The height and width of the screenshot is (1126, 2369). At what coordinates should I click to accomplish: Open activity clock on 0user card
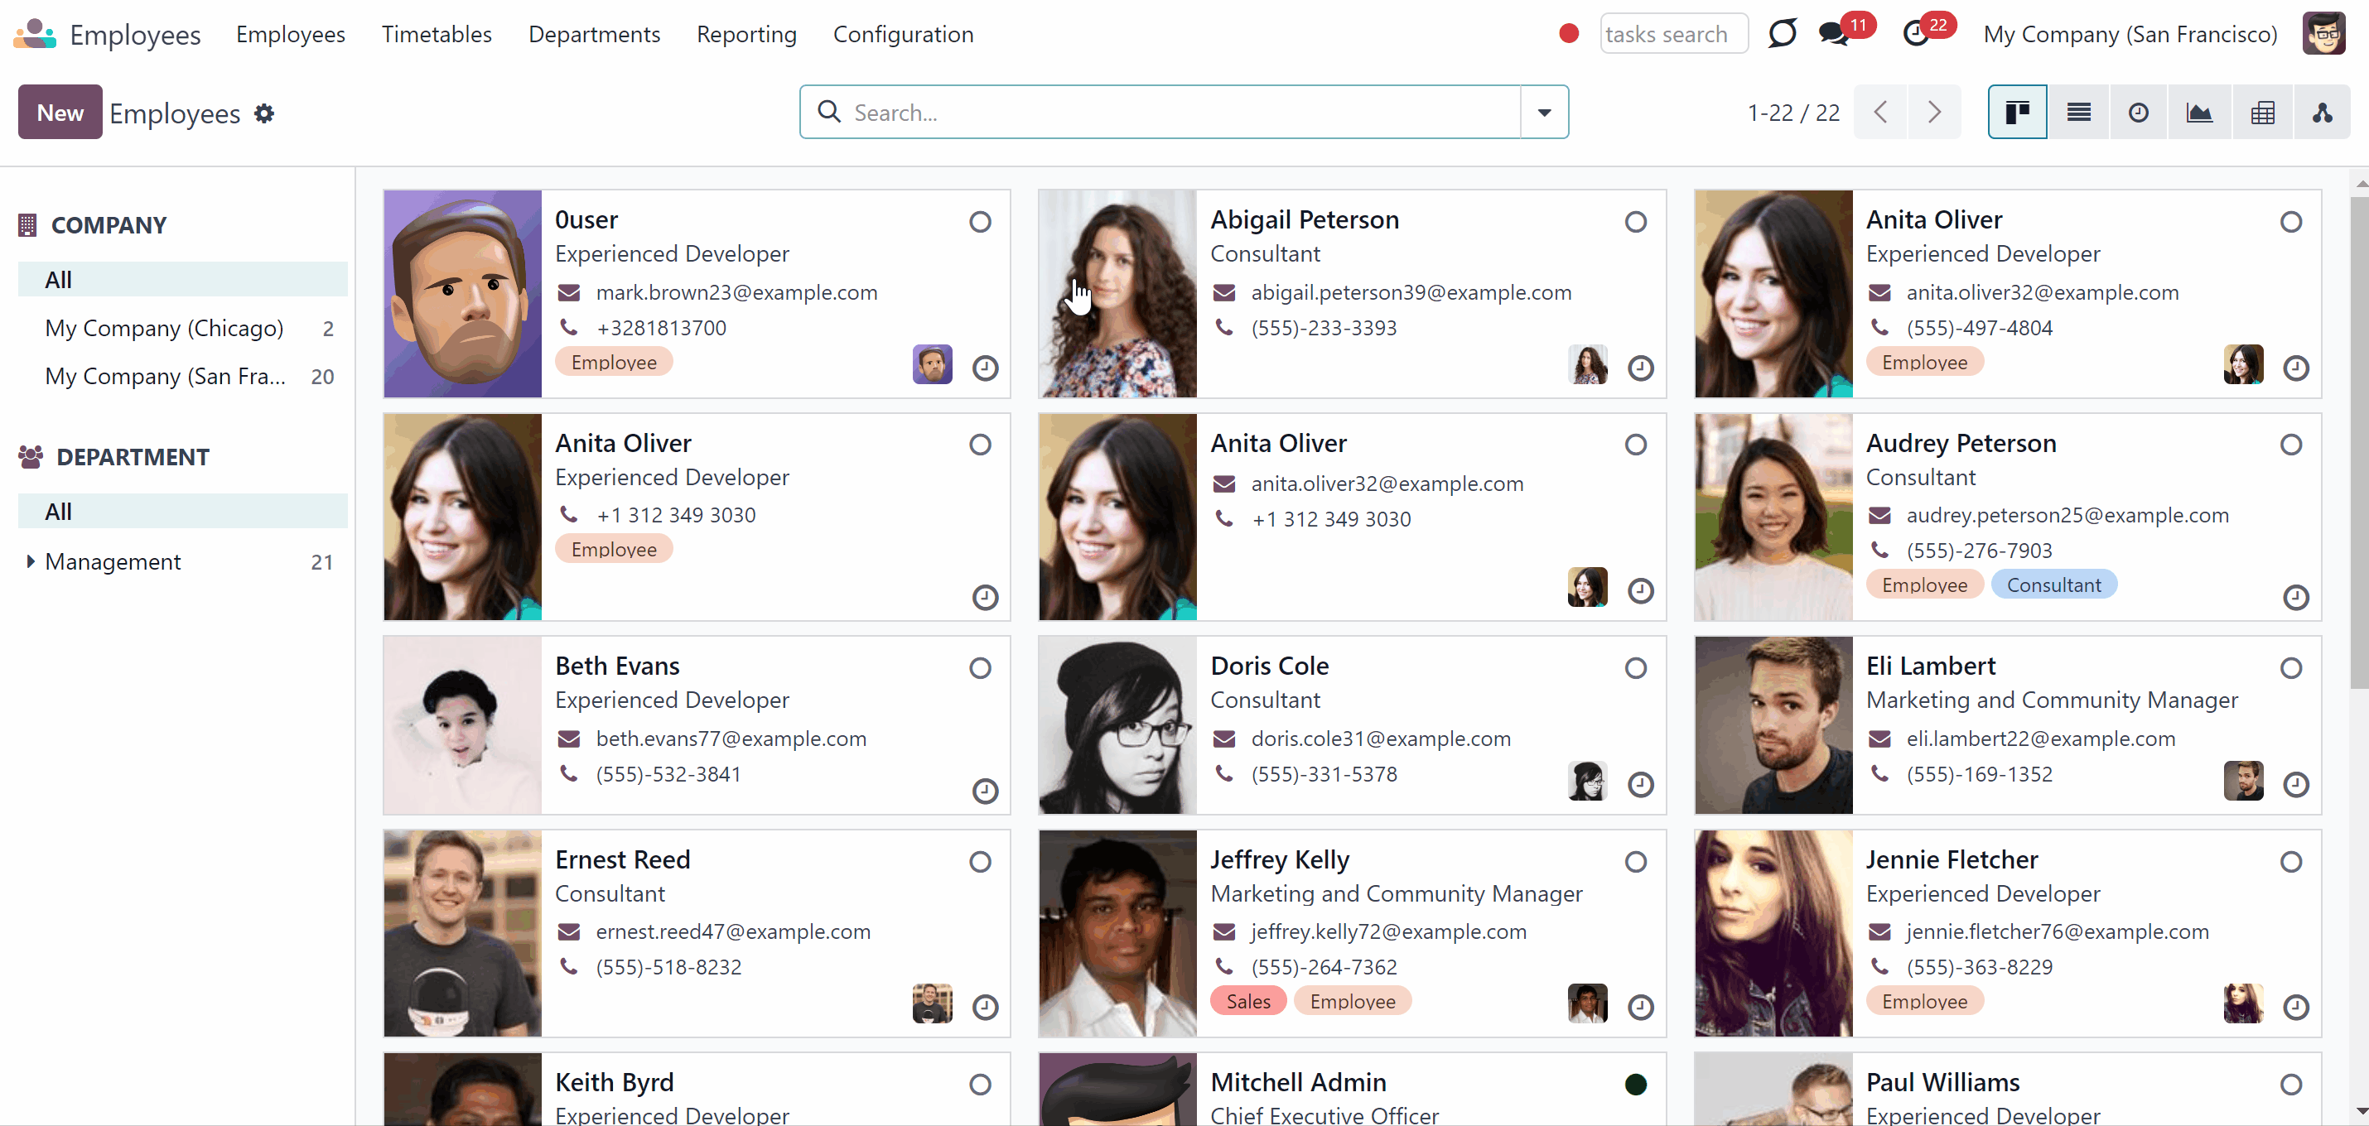pos(985,368)
